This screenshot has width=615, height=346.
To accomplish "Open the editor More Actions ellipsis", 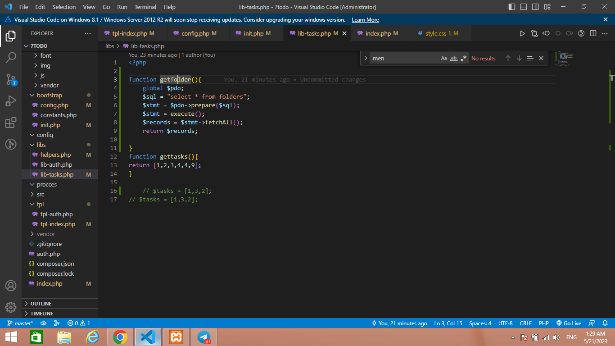I will click(605, 33).
